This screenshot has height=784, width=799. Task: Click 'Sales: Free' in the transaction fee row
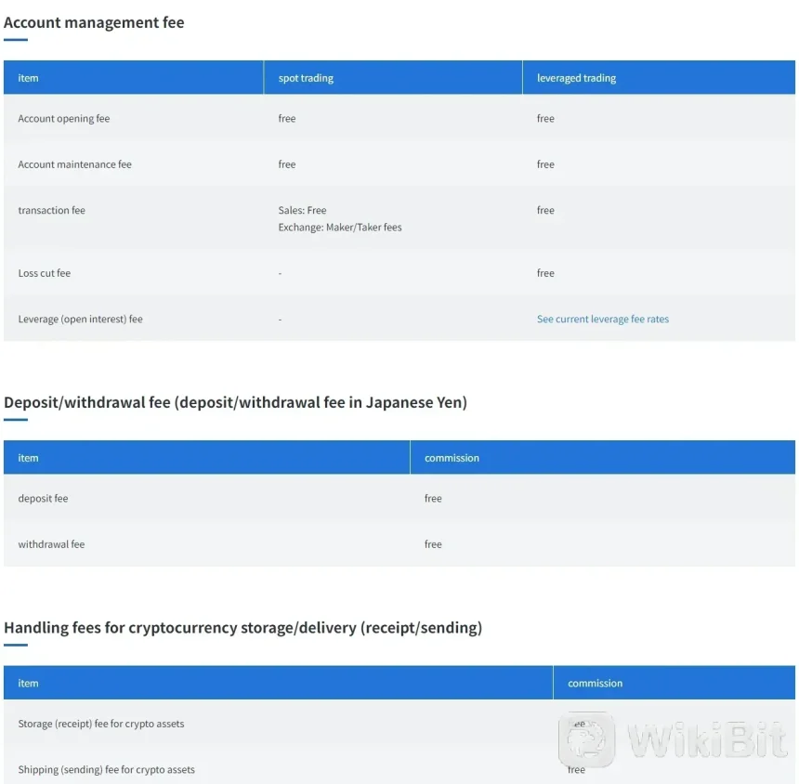(302, 211)
